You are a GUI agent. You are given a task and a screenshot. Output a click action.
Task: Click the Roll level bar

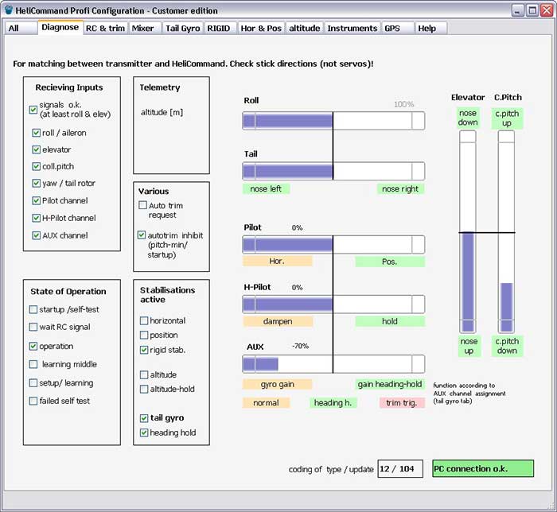333,121
